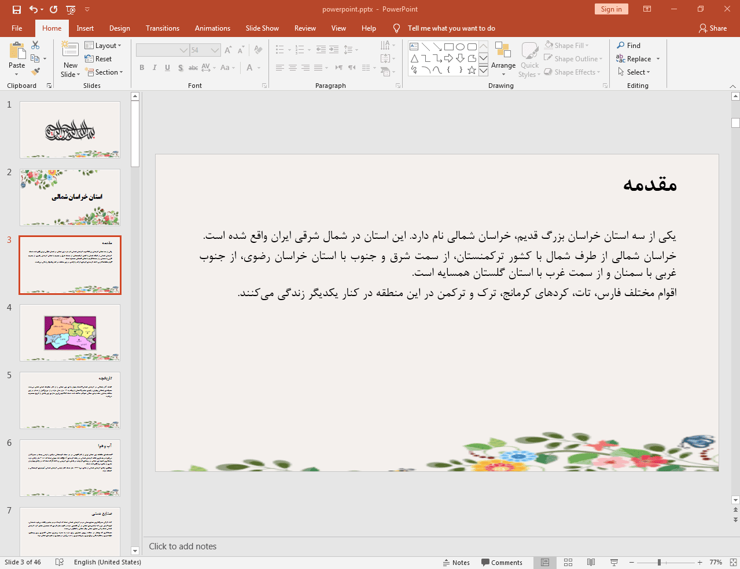Click the Format Painter brush icon

(35, 72)
